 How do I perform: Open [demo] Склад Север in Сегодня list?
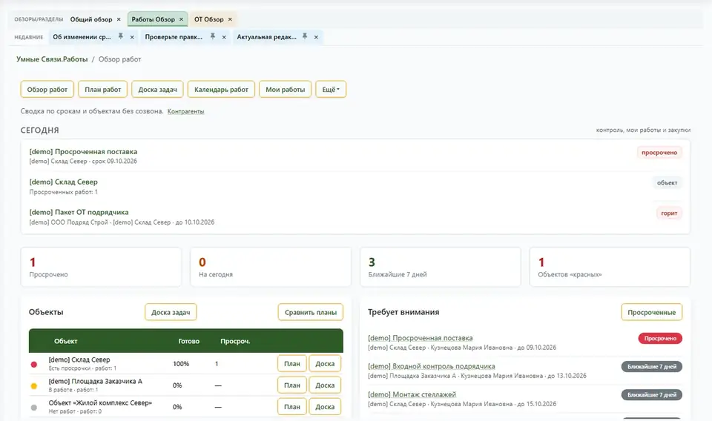(x=64, y=182)
